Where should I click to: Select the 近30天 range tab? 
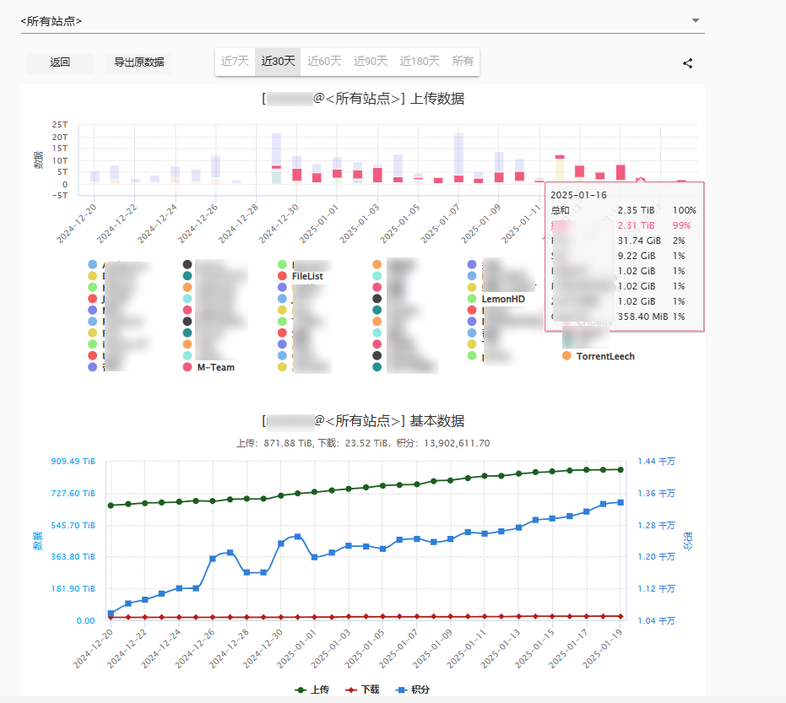(278, 62)
